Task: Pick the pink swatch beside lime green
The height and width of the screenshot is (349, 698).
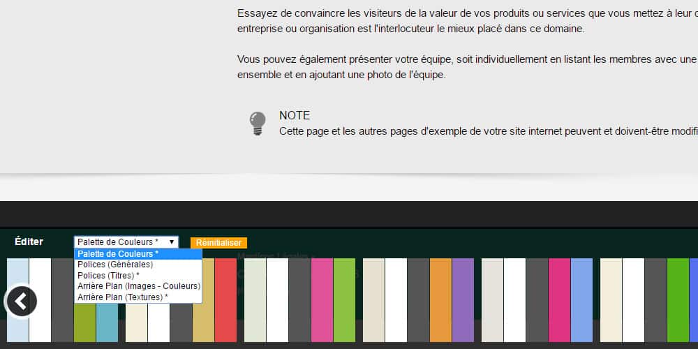Action: coord(322,300)
